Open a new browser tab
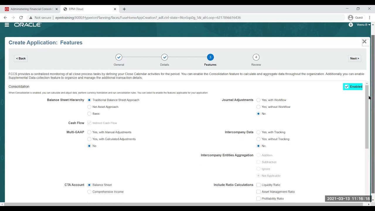Viewport: 375px width, 211px height. pos(124,9)
